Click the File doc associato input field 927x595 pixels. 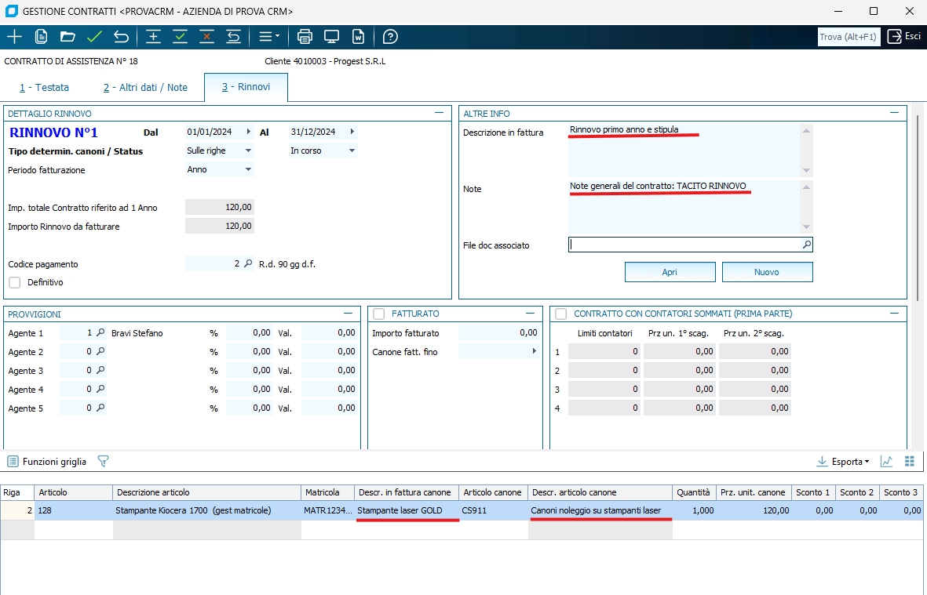[683, 245]
